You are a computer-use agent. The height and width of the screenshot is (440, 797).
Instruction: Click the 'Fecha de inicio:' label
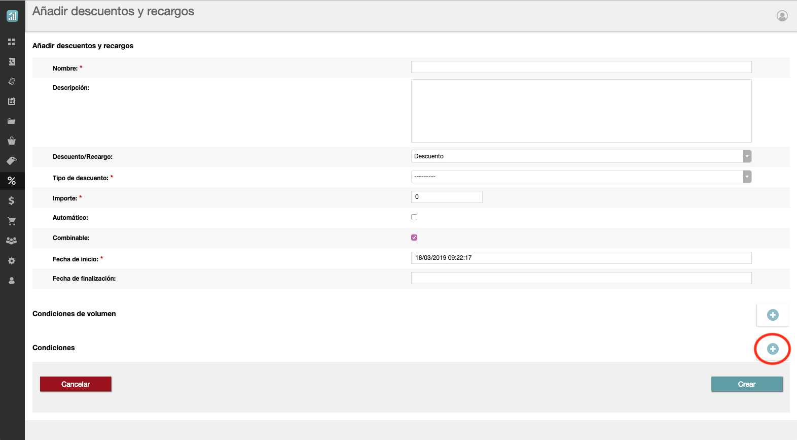click(x=76, y=259)
